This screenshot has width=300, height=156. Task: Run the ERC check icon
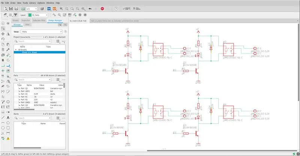coord(3,138)
